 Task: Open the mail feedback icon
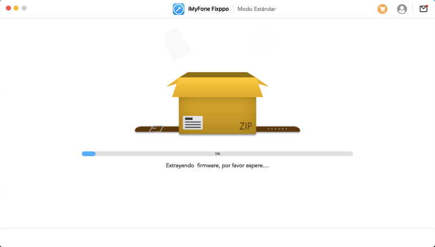[423, 9]
